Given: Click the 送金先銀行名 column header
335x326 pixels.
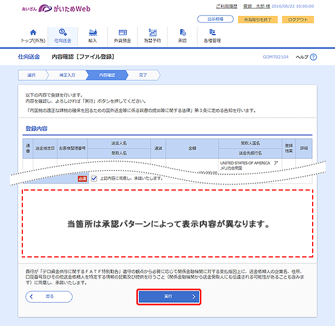Looking at the screenshot, I should tap(250, 153).
